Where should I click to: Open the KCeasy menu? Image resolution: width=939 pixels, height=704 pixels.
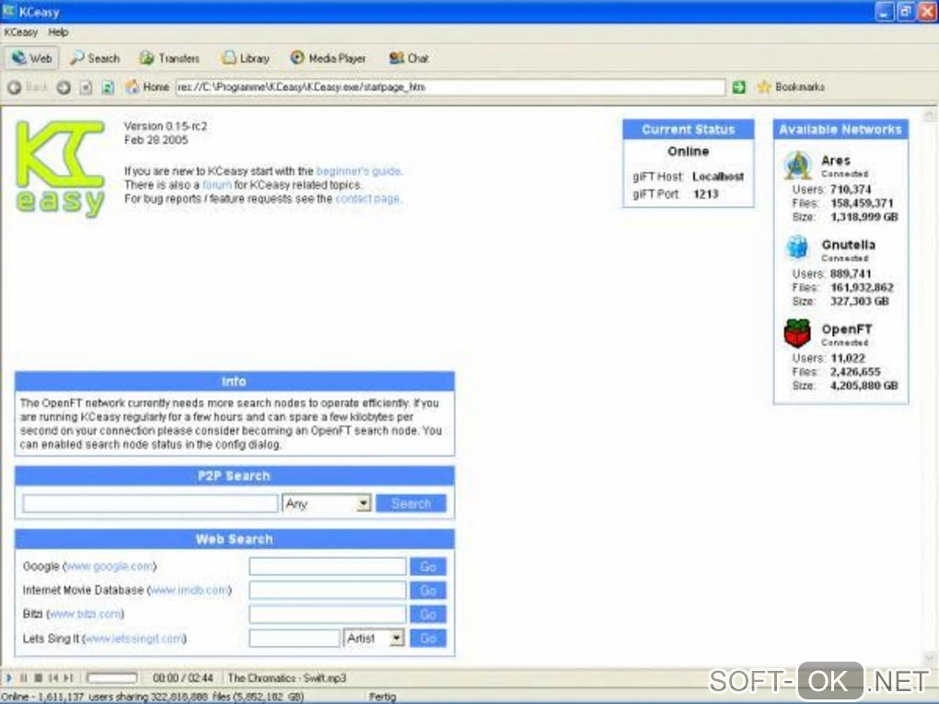point(21,32)
